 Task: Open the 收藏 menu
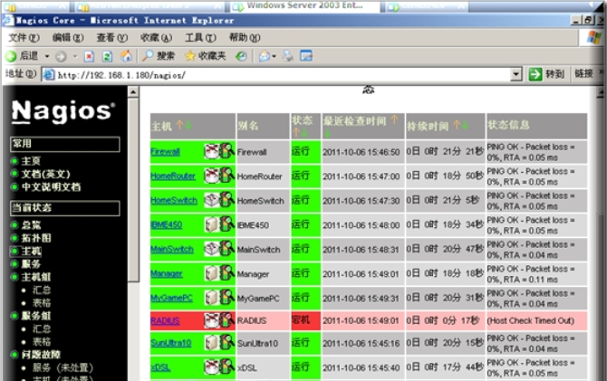[x=156, y=37]
